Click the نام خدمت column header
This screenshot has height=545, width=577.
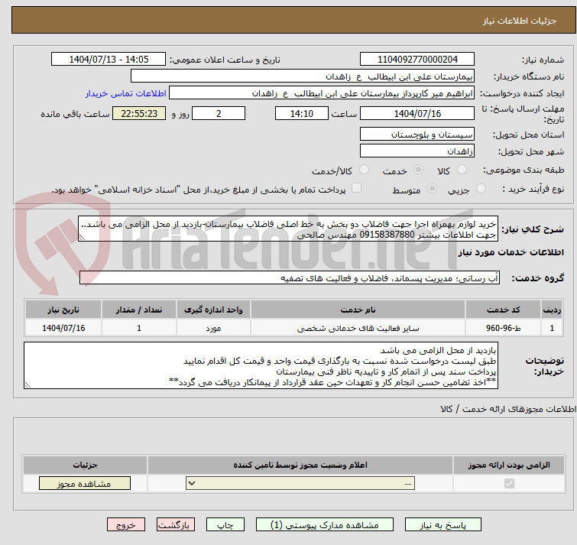[358, 310]
